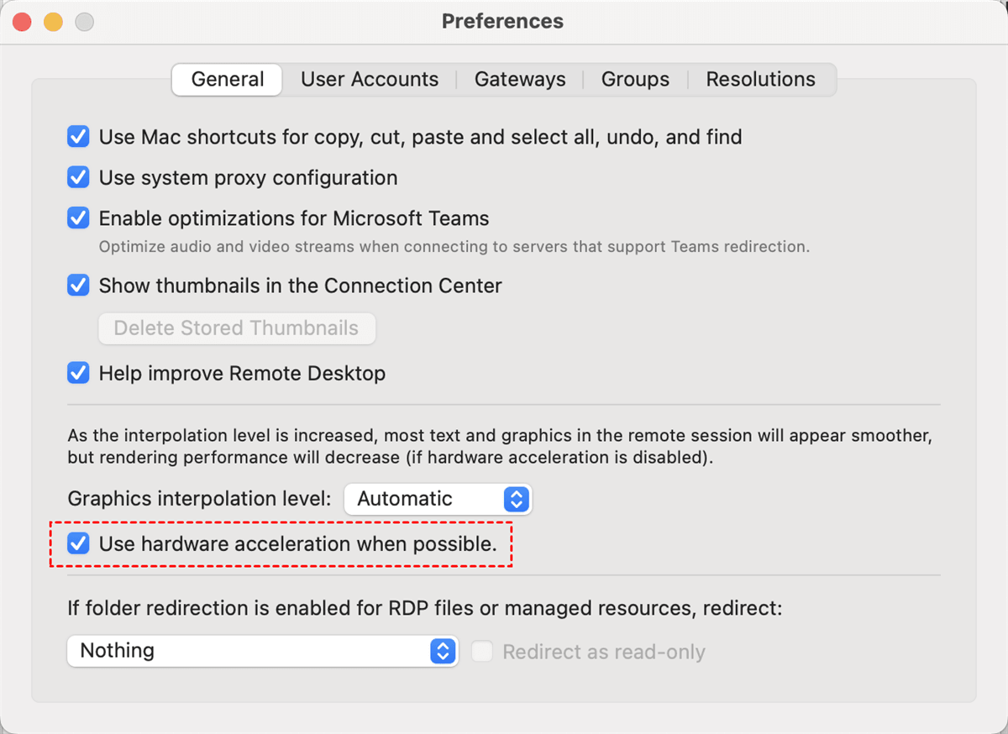This screenshot has height=734, width=1008.
Task: Switch to the User Accounts tab
Action: [x=370, y=80]
